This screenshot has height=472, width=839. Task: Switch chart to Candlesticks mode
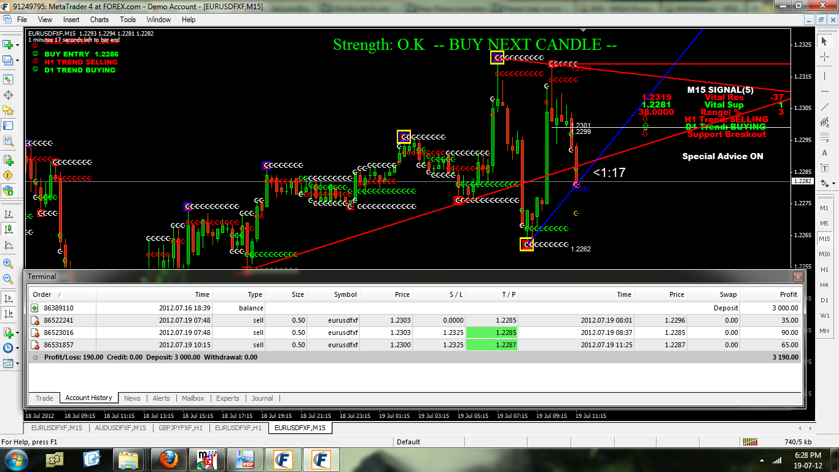click(x=8, y=230)
